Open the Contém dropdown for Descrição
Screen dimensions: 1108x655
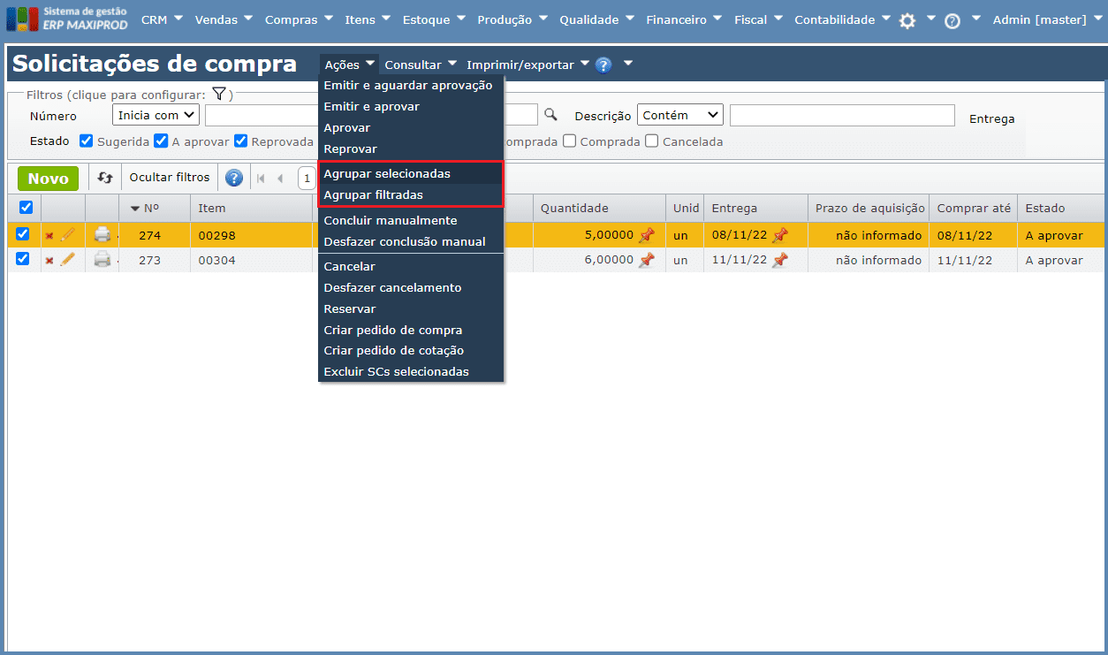680,115
